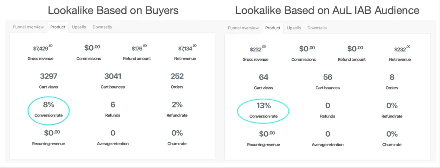Open left panel Funnel overview tab

[28, 27]
